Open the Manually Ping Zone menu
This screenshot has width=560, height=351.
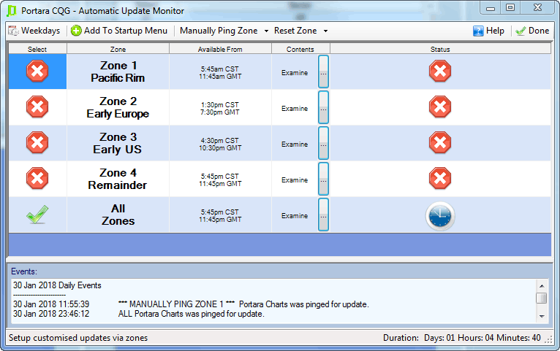point(219,31)
